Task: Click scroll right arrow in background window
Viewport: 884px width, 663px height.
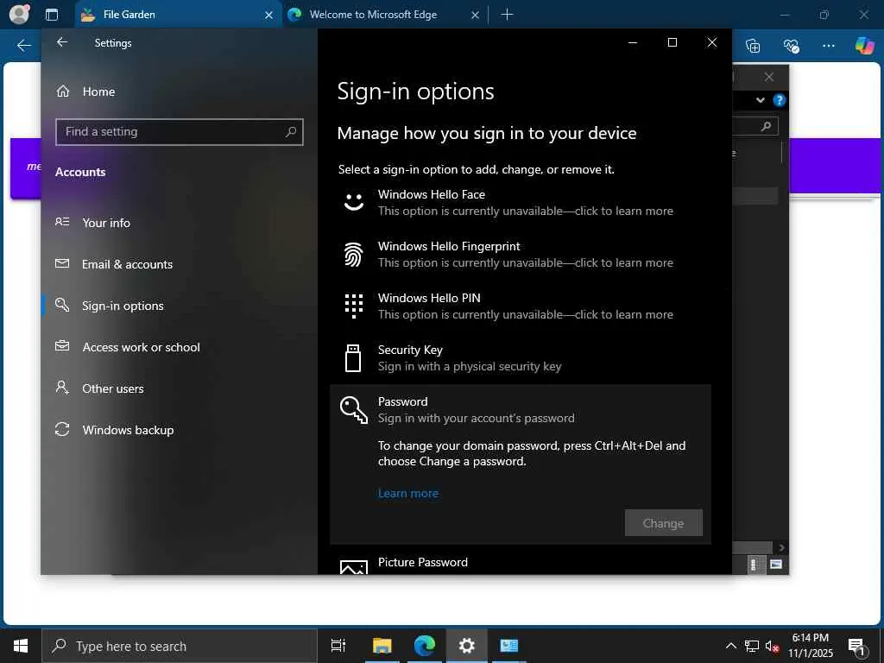Action: (781, 547)
